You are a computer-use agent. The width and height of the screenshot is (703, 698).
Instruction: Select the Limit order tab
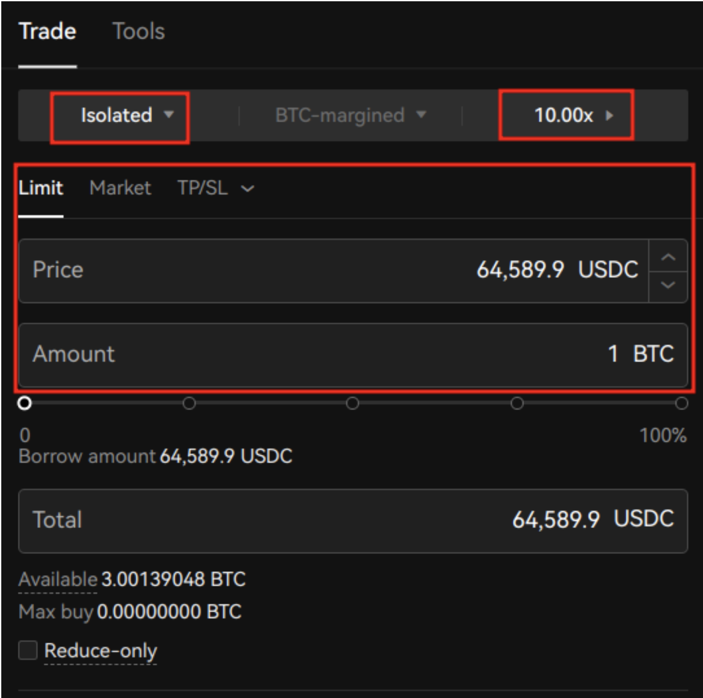(x=41, y=188)
